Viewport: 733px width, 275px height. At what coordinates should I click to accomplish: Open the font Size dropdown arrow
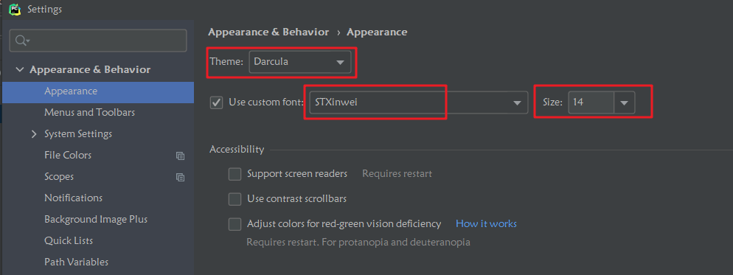pyautogui.click(x=624, y=102)
